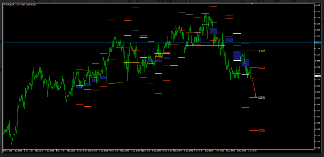Select the largest blue rectangle on chart
Viewport: 324px width, 157px height.
click(x=237, y=55)
